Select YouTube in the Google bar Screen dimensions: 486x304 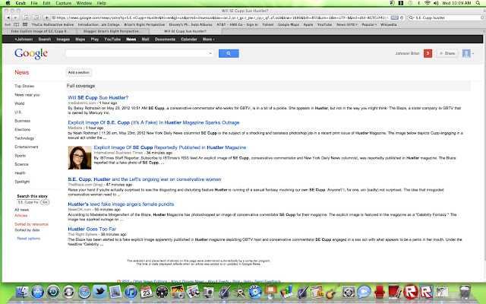click(112, 40)
